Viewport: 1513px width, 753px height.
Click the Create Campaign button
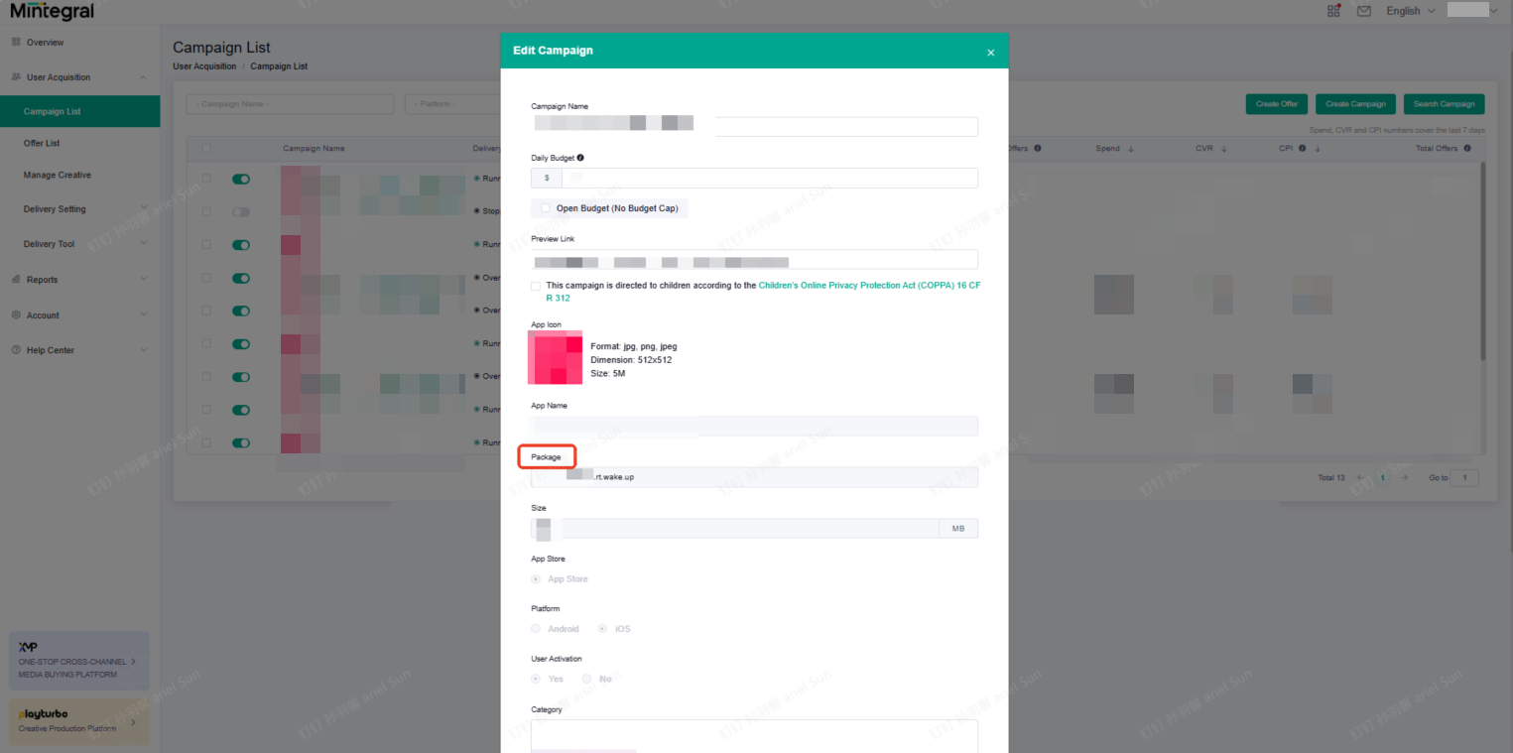pyautogui.click(x=1355, y=103)
